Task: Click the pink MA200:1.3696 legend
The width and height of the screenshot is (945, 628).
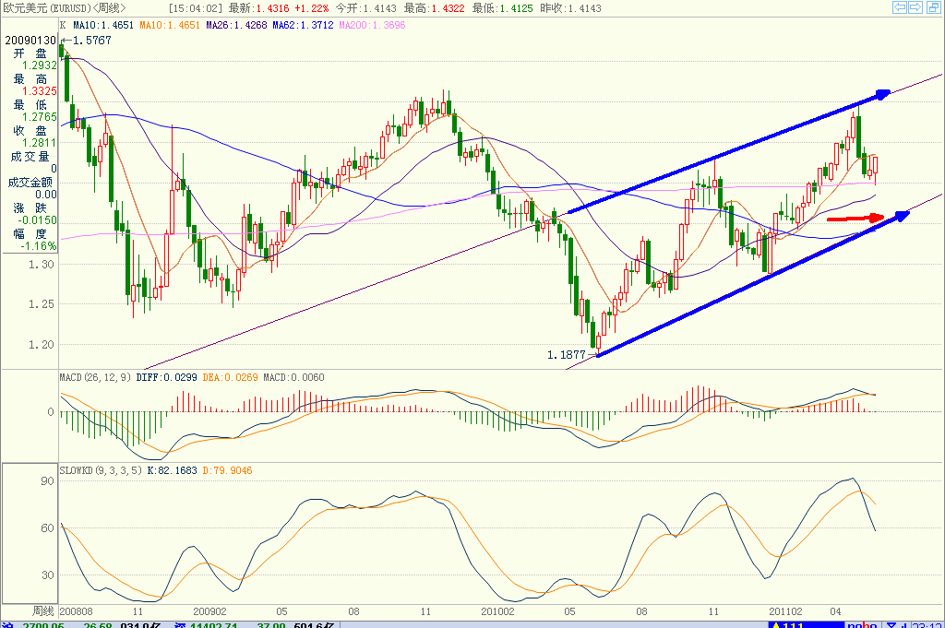Action: (x=372, y=25)
